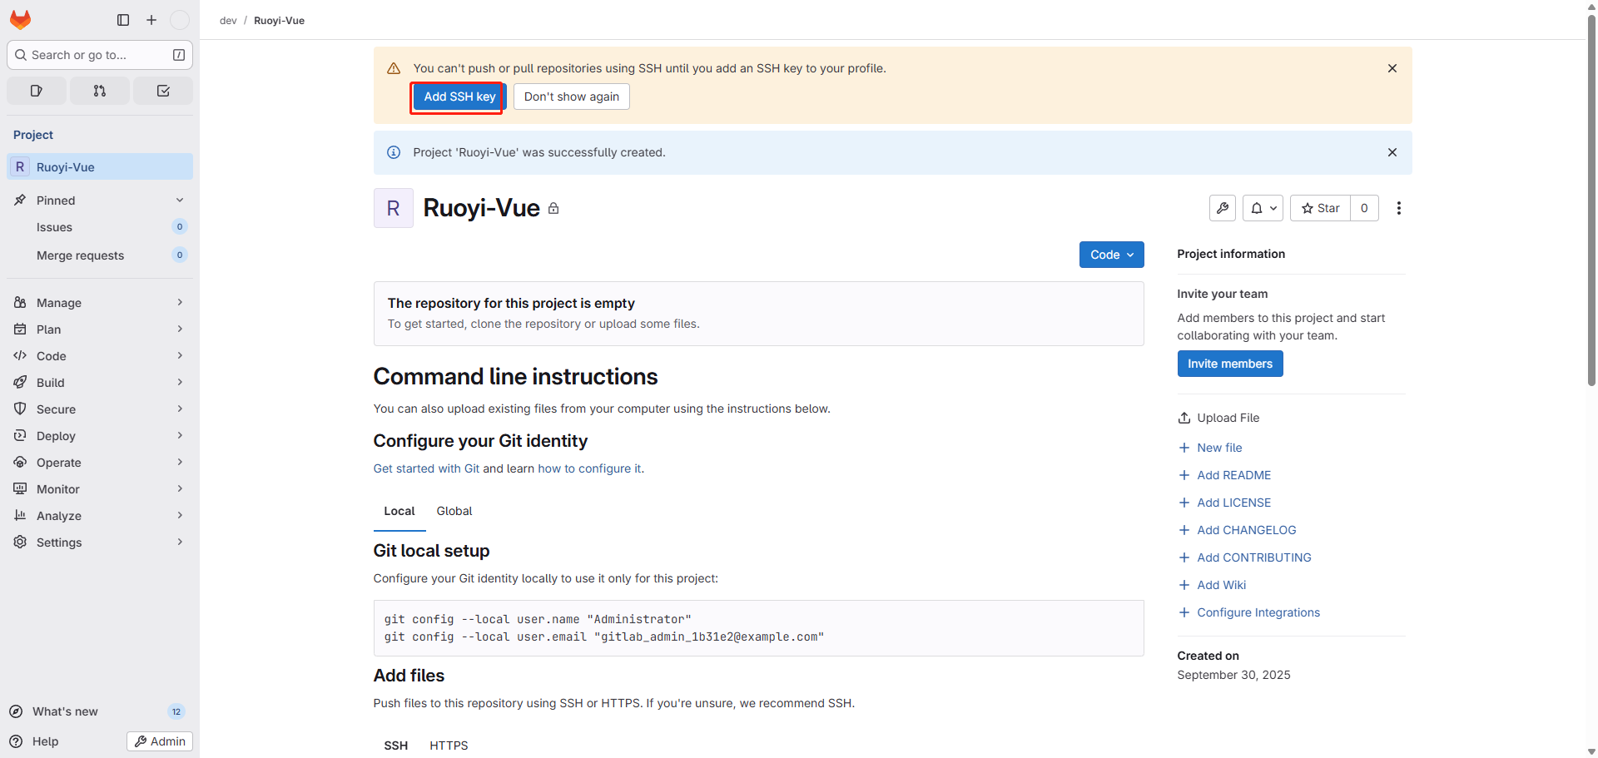This screenshot has width=1598, height=758.
Task: Open assigned issues shortcut icon
Action: pos(37,91)
